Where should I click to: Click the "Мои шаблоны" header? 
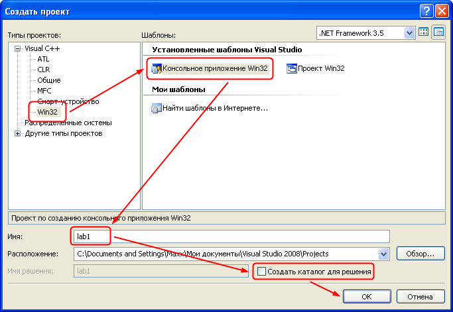pos(178,89)
